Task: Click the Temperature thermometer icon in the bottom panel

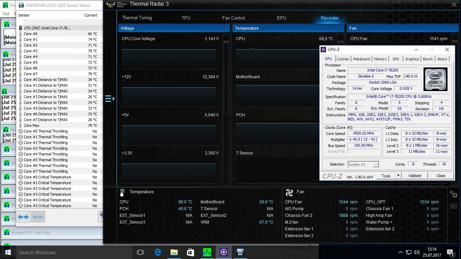Action: tap(122, 193)
